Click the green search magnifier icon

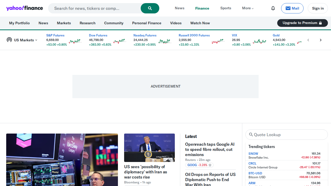[150, 8]
